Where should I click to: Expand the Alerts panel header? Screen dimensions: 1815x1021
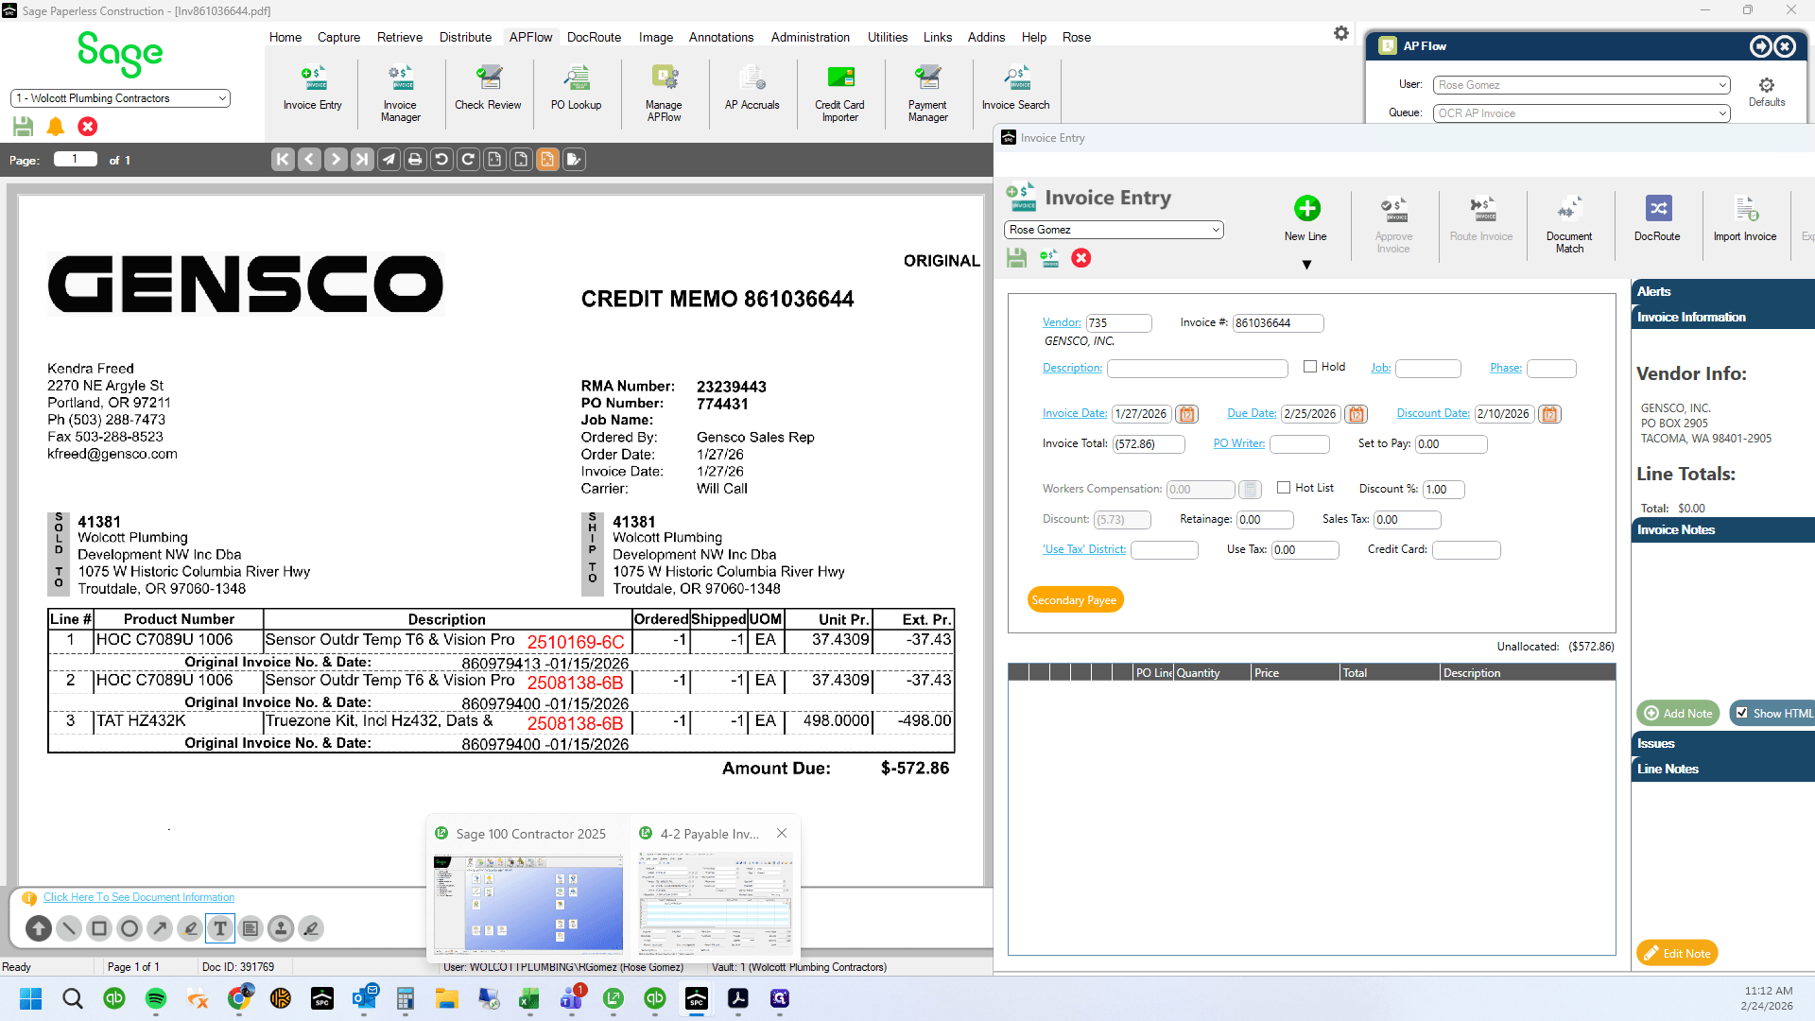(1722, 291)
